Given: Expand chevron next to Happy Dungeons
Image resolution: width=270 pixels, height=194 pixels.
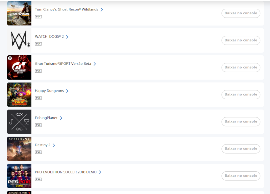Looking at the screenshot, I should click(67, 91).
